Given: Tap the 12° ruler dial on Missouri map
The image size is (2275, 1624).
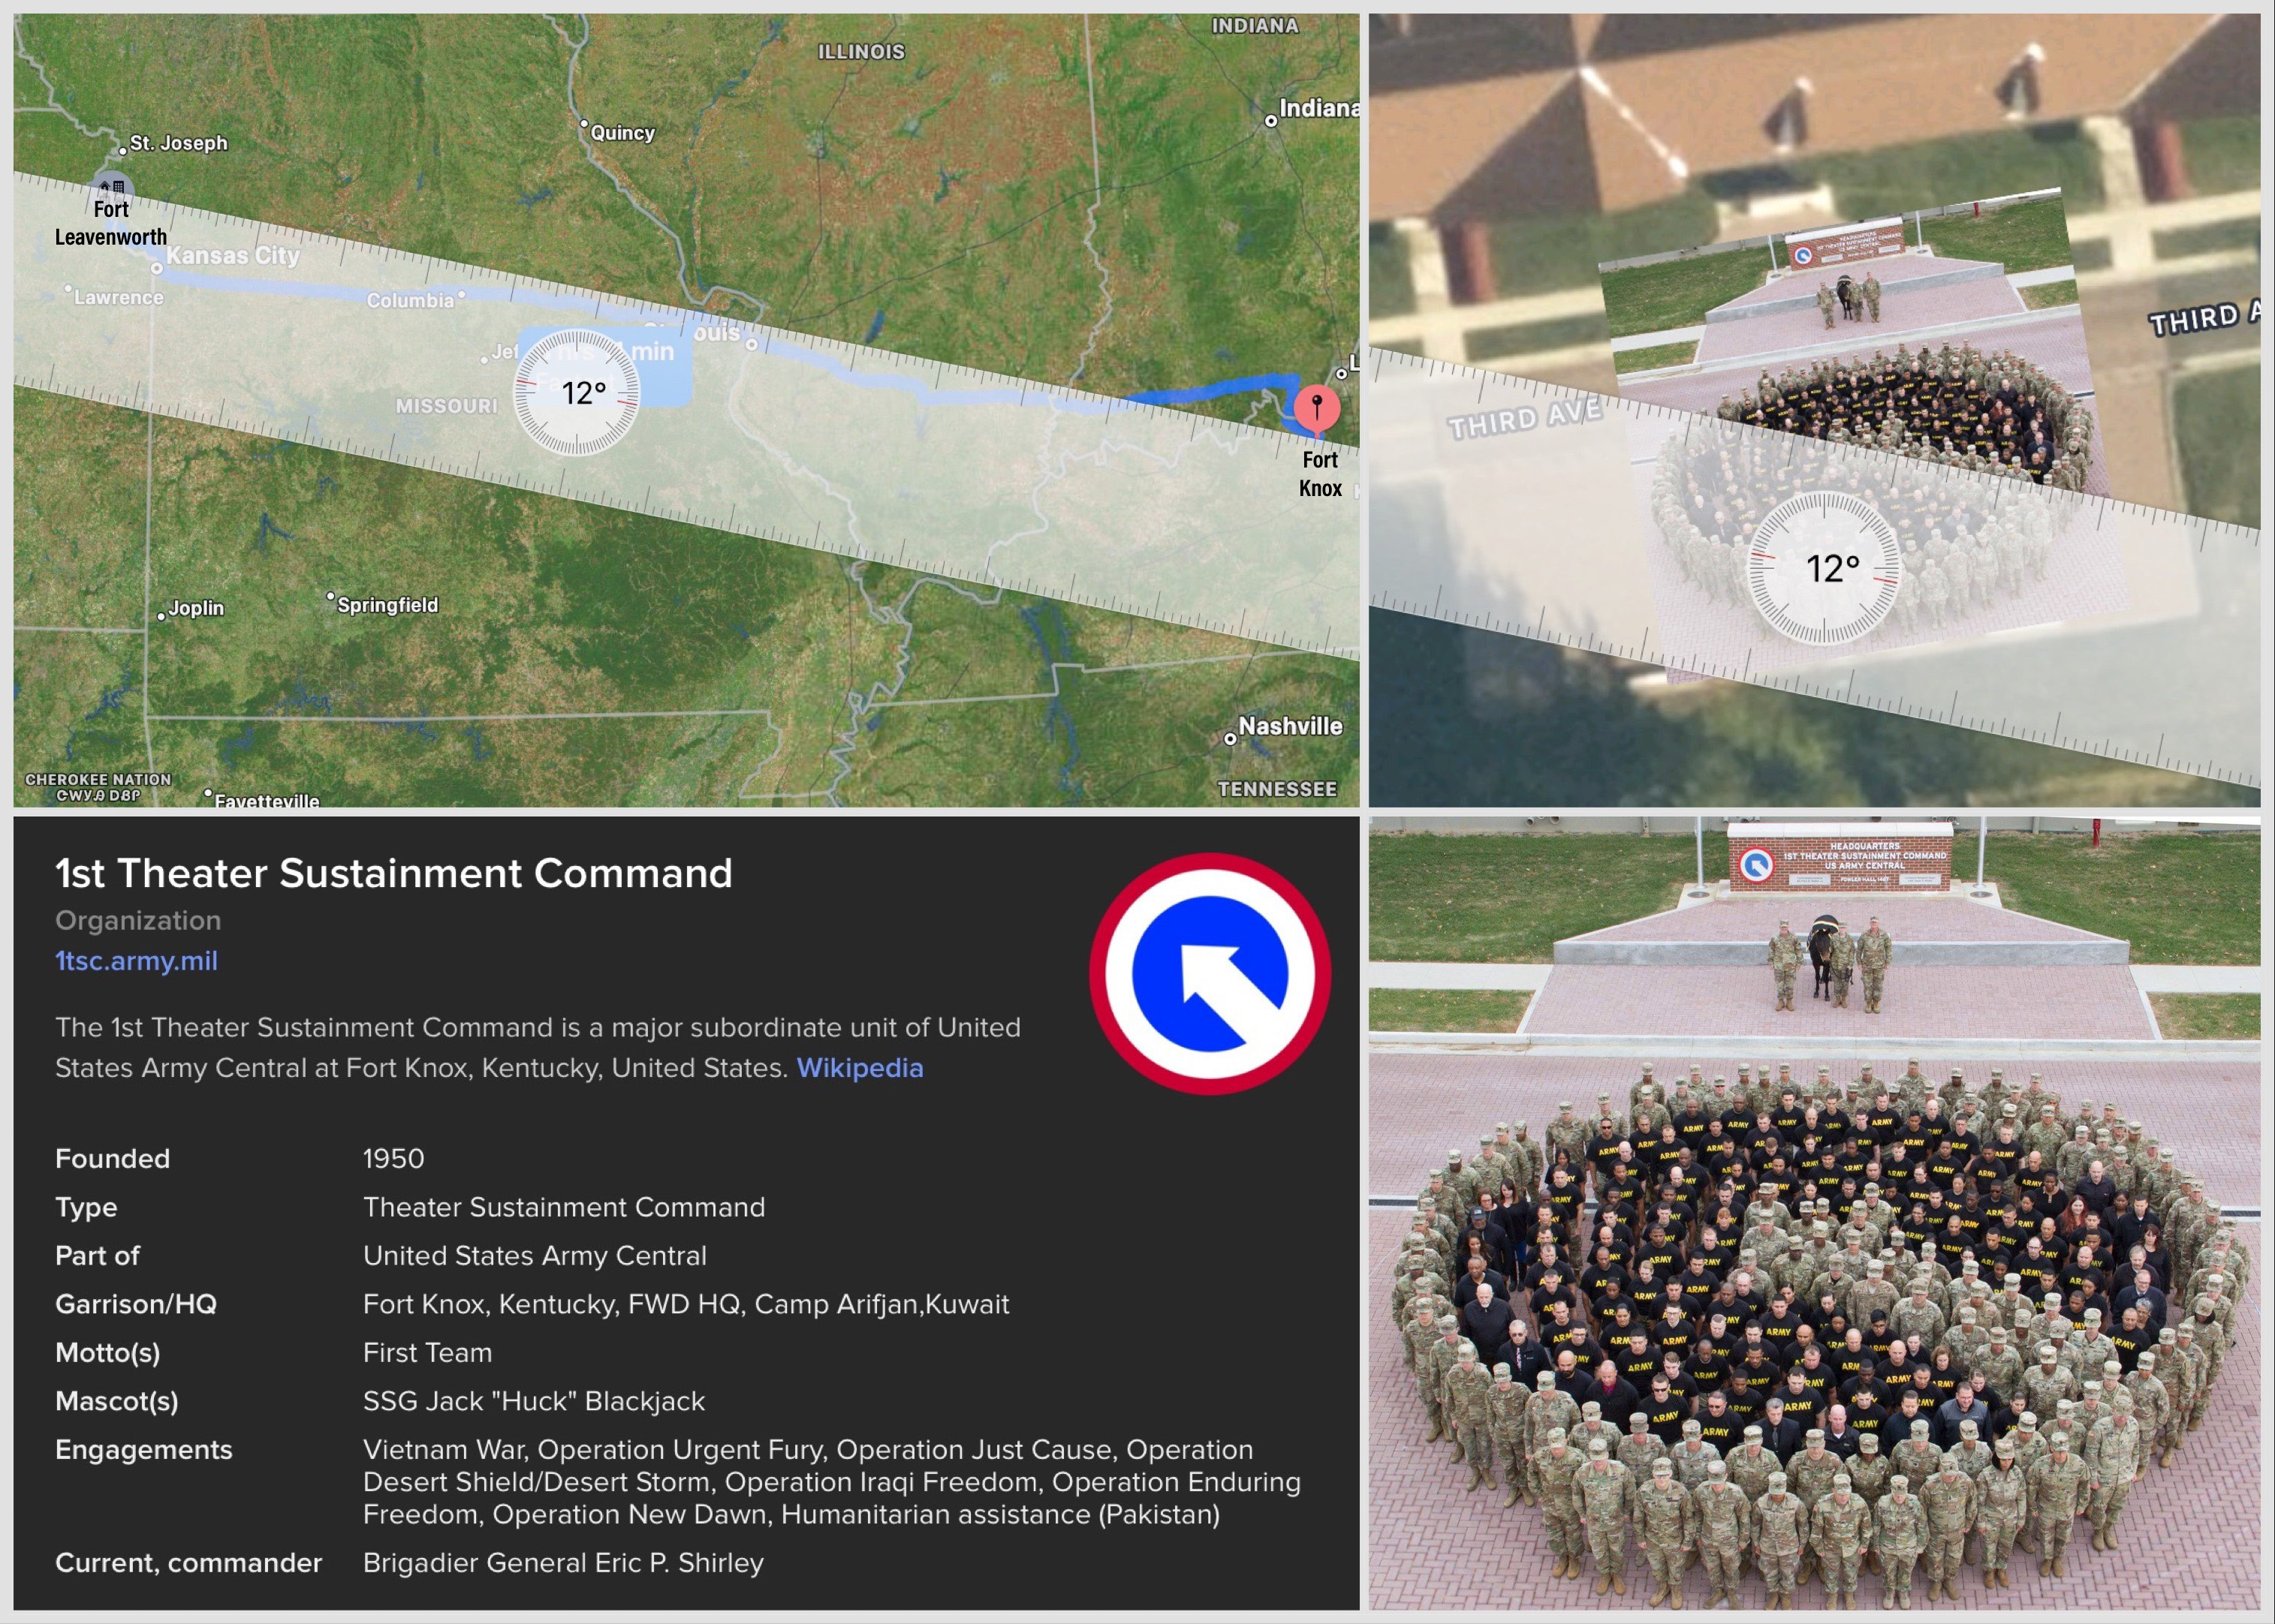Looking at the screenshot, I should (x=576, y=392).
